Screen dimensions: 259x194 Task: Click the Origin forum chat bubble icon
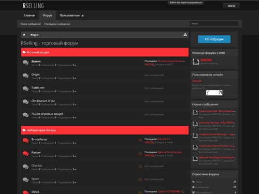(x=25, y=76)
